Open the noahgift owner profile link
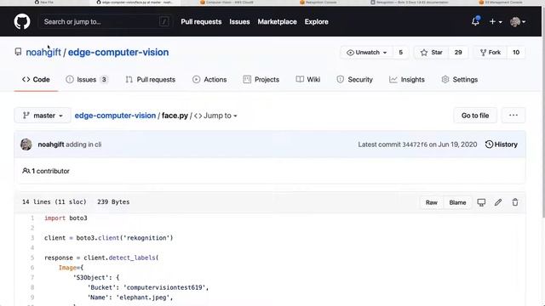Viewport: 545px width, 306px height. click(43, 52)
